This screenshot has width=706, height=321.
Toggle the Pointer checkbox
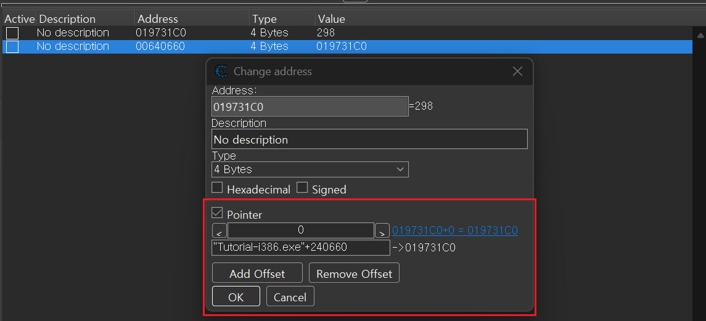coord(217,213)
